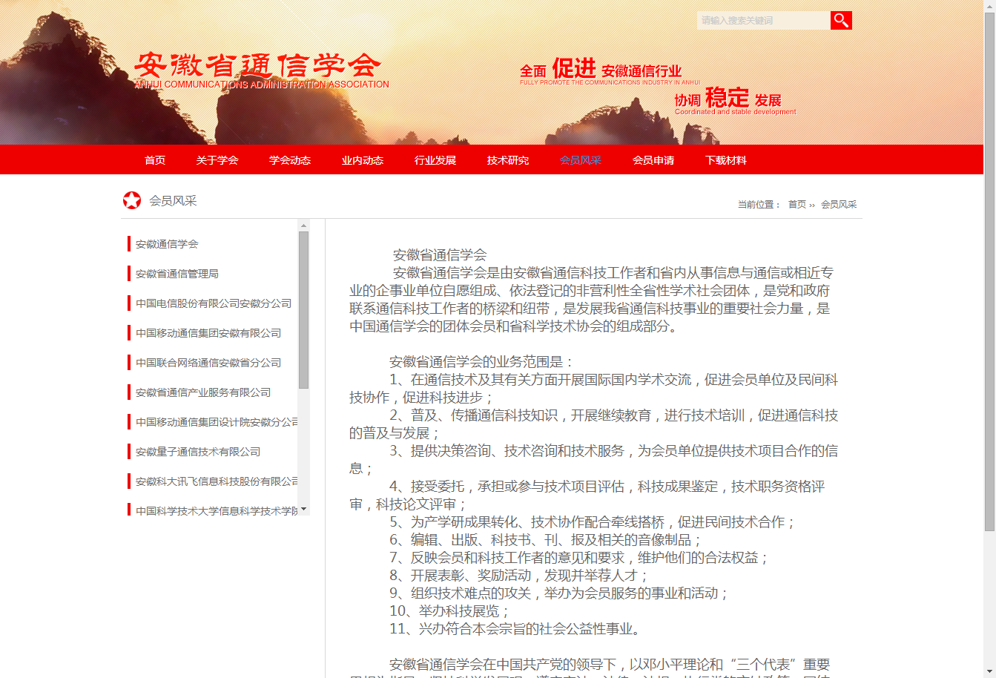
Task: Click the sidebar list scroll-up arrow
Action: click(303, 225)
